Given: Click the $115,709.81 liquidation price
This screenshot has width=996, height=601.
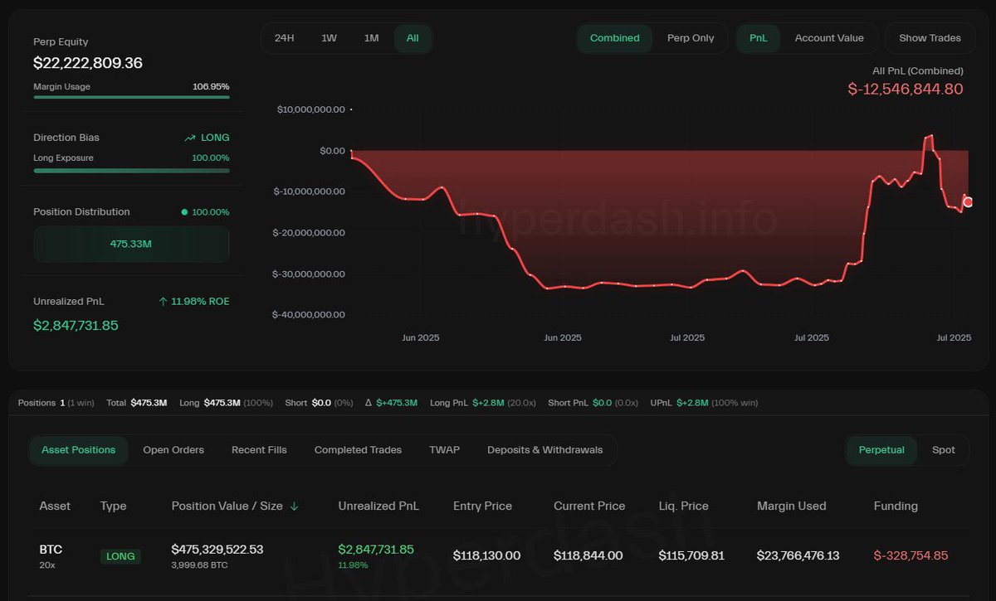Looking at the screenshot, I should [693, 555].
